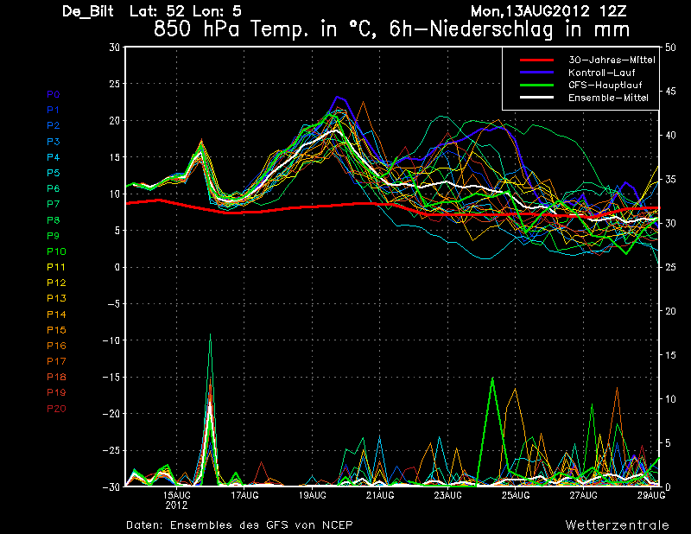Click the blue Kontroll-Lauf legend line
Viewport: 691px width, 534px height.
click(536, 72)
